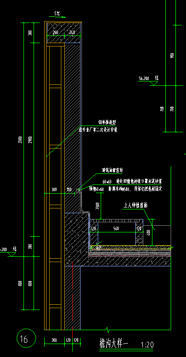The width and height of the screenshot is (186, 357).
Task: Click the "1:20" scale text
Action: point(147,345)
